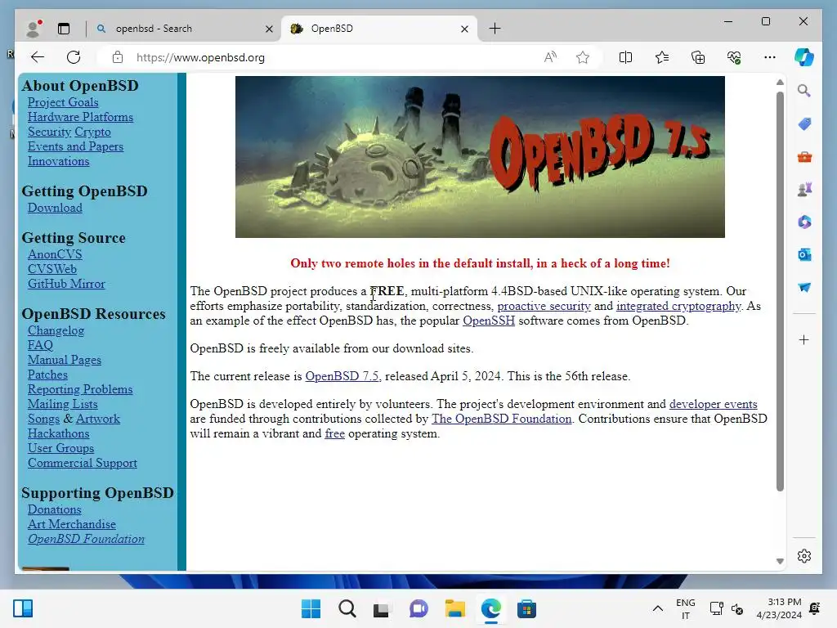The height and width of the screenshot is (628, 837).
Task: Open sidebar settings gear icon
Action: 804,556
